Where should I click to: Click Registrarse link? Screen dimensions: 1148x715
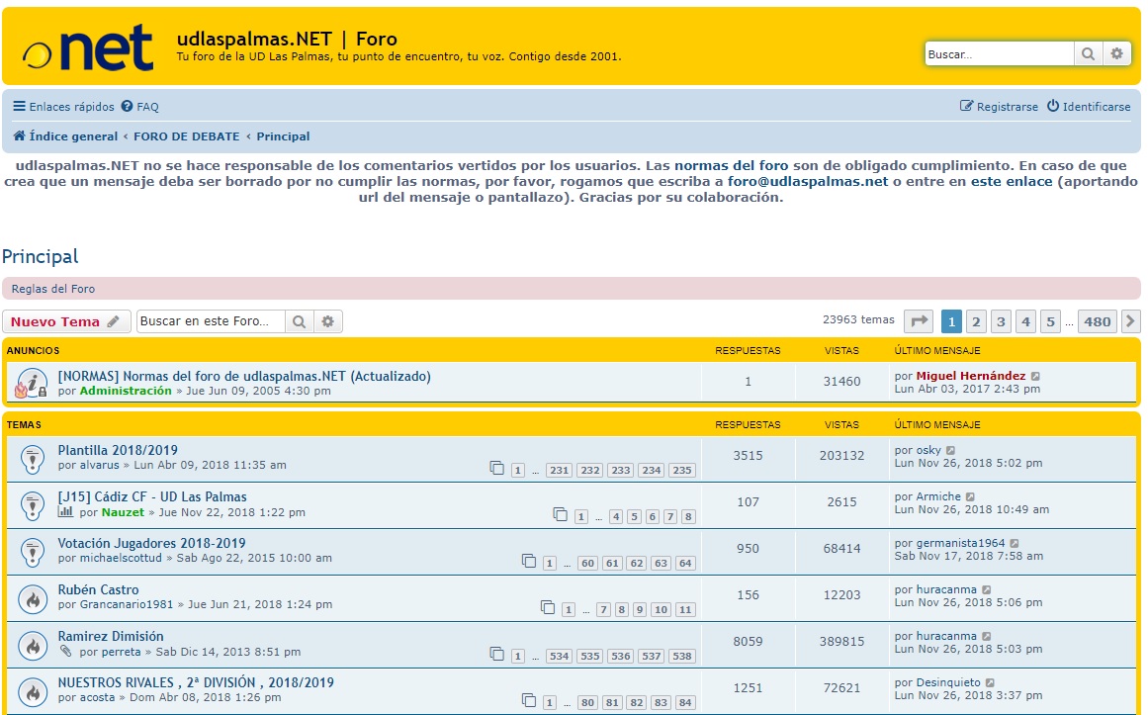pos(999,106)
